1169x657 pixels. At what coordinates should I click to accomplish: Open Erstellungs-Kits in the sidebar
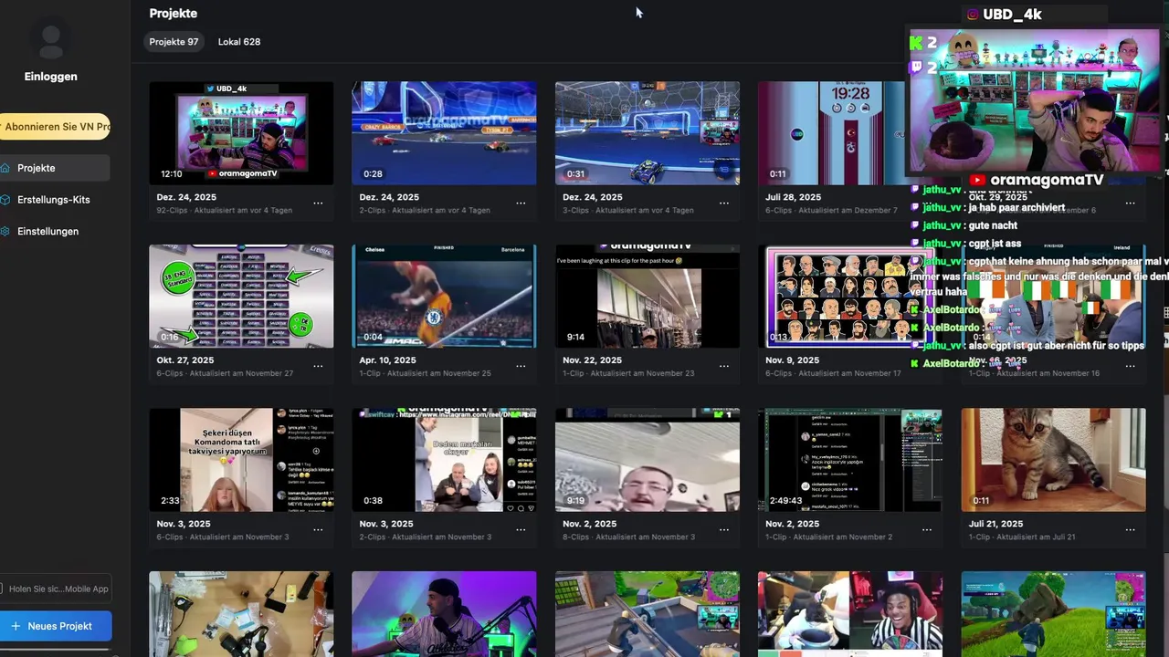[55, 200]
